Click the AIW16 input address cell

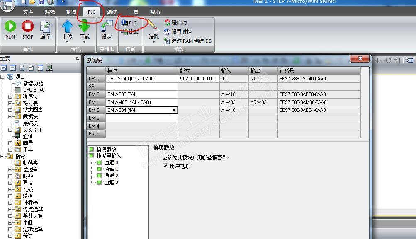(x=234, y=94)
